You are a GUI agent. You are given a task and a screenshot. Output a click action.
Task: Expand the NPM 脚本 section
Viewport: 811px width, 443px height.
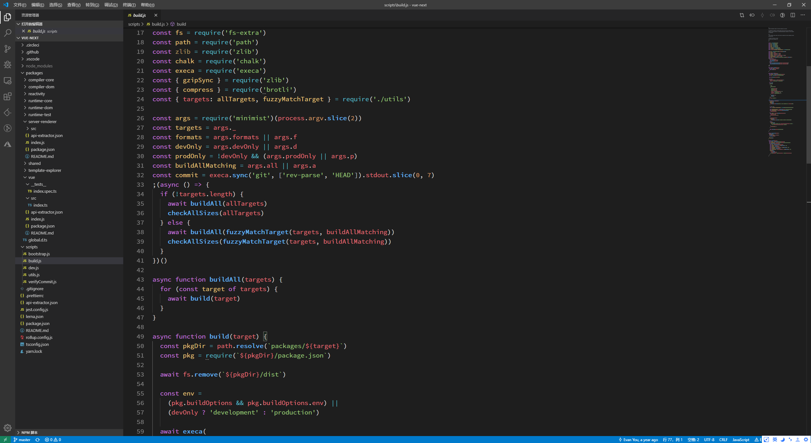tap(29, 432)
